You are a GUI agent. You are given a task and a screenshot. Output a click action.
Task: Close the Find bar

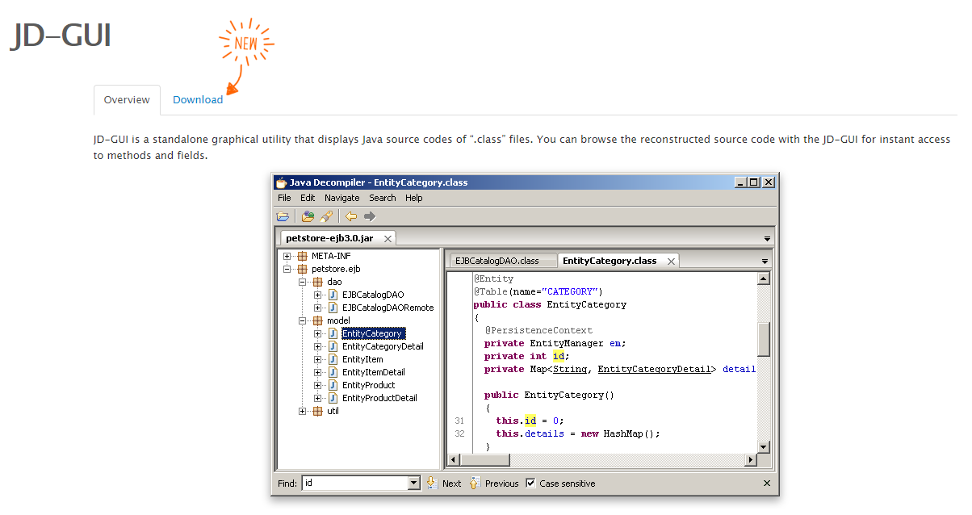pyautogui.click(x=767, y=484)
